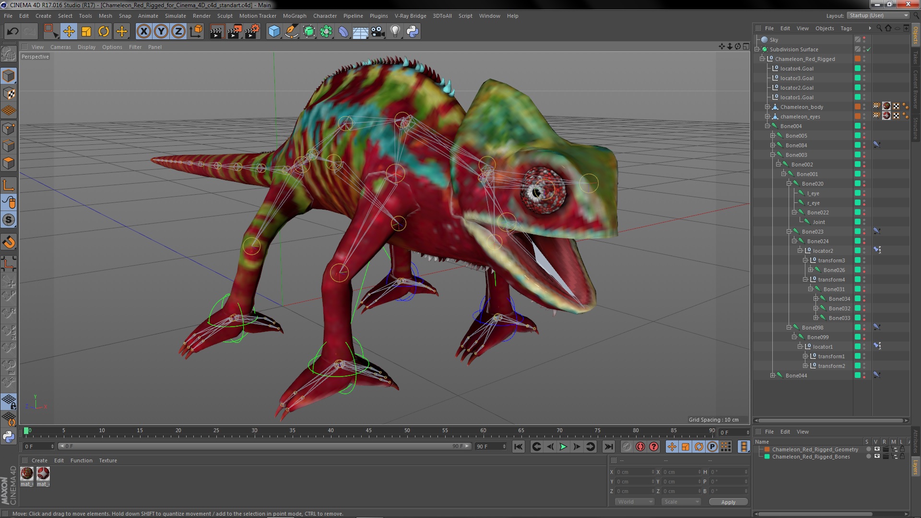The width and height of the screenshot is (921, 518).
Task: Collapse Bone004 in object tree
Action: point(767,126)
